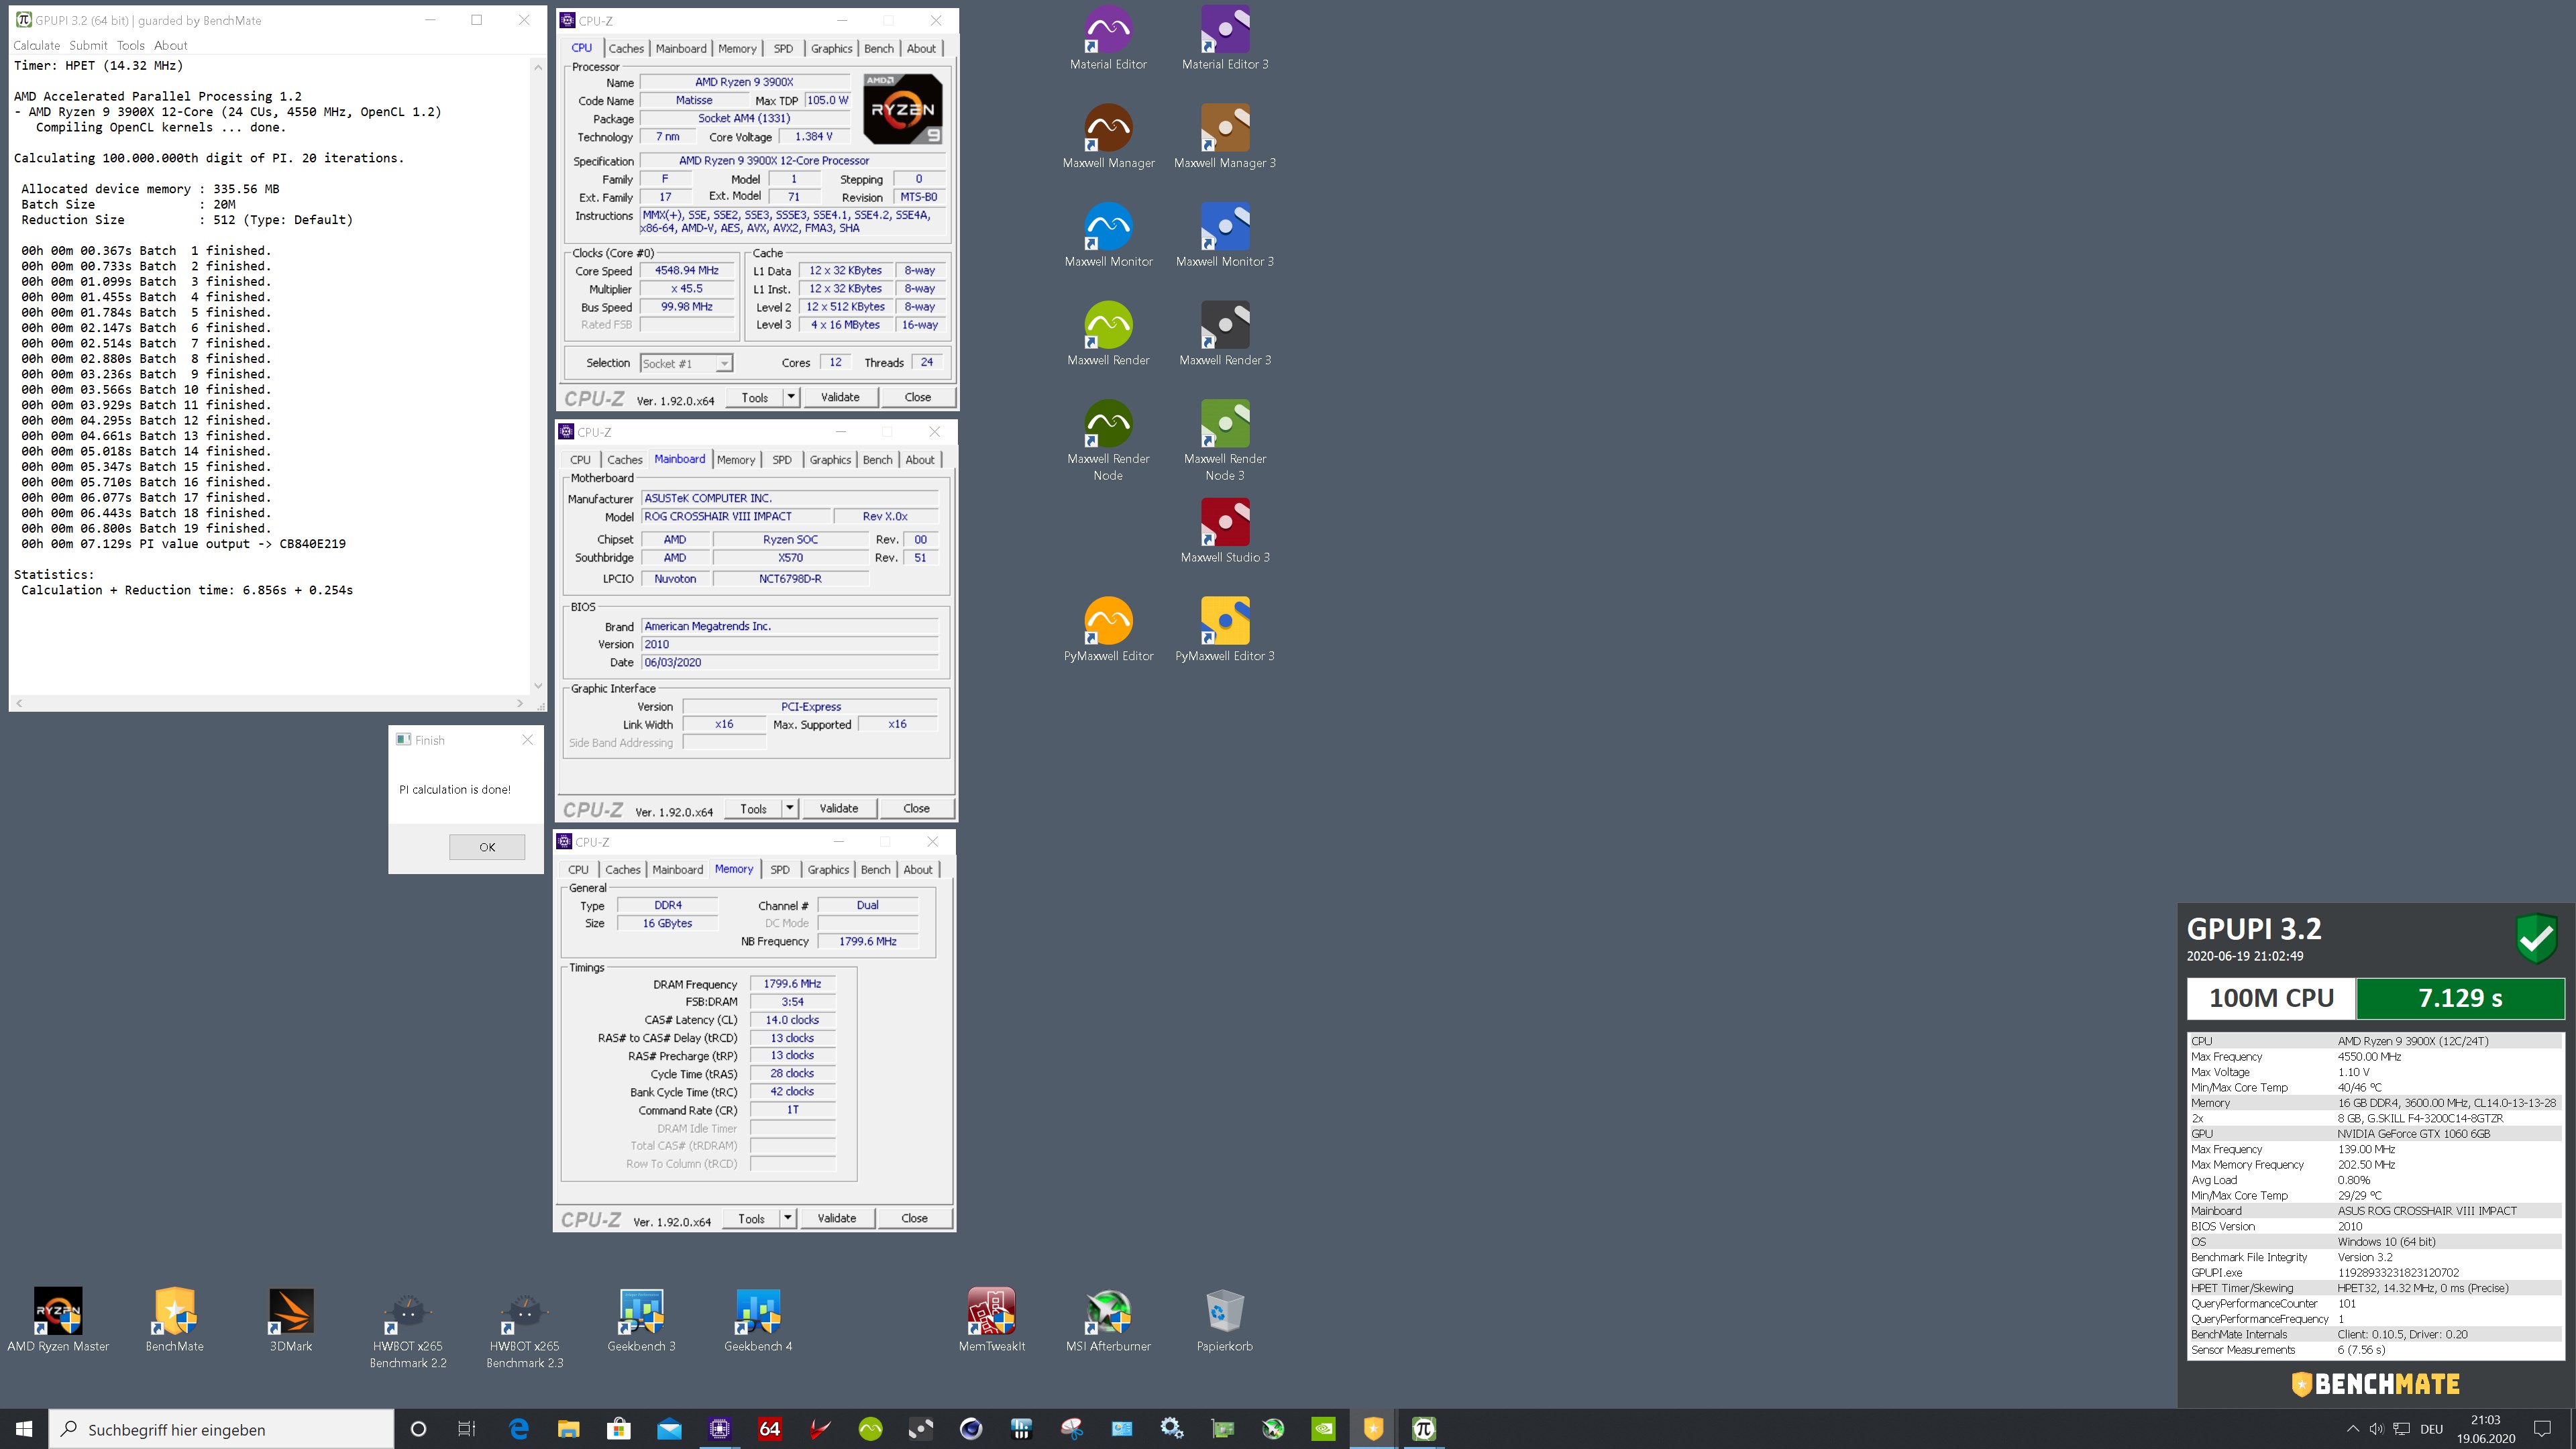The height and width of the screenshot is (1449, 2576).
Task: Open Microsoft Store from taskbar
Action: (x=618, y=1429)
